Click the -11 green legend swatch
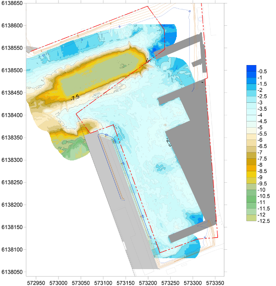Image resolution: width=276 pixels, height=286 pixels. [x=251, y=199]
